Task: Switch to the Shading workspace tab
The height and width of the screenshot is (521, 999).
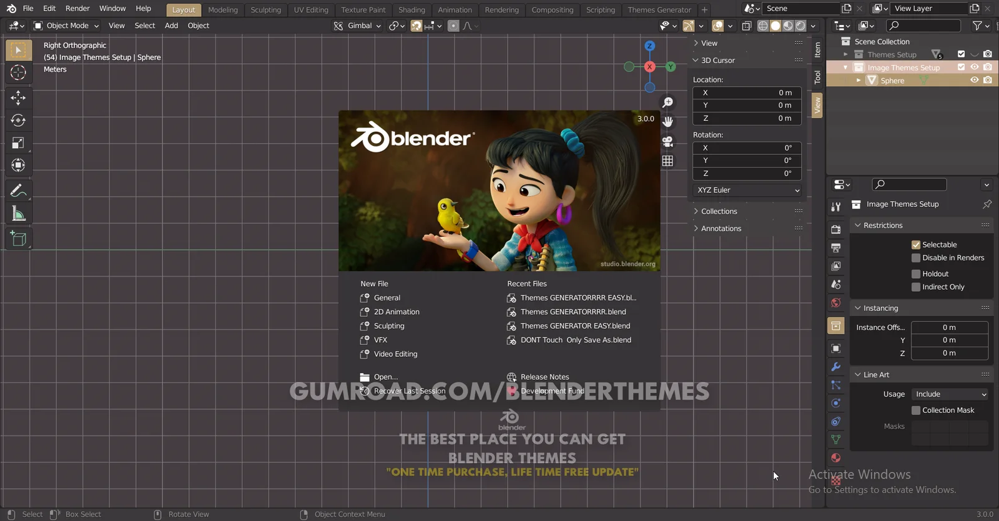Action: [411, 9]
